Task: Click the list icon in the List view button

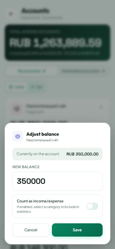Action: (x=32, y=87)
